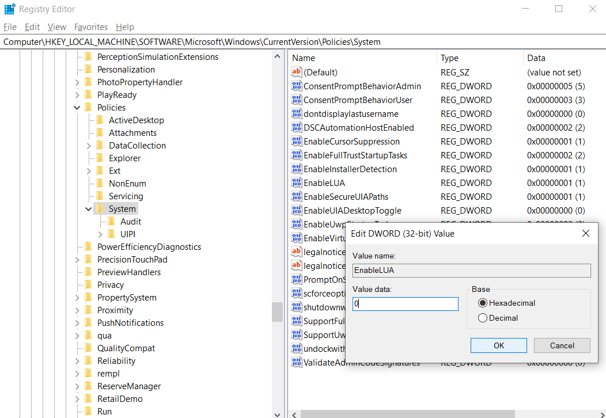Select the PerceptionSimulationExtensions key
Viewport: 606px width, 418px height.
pyautogui.click(x=158, y=57)
